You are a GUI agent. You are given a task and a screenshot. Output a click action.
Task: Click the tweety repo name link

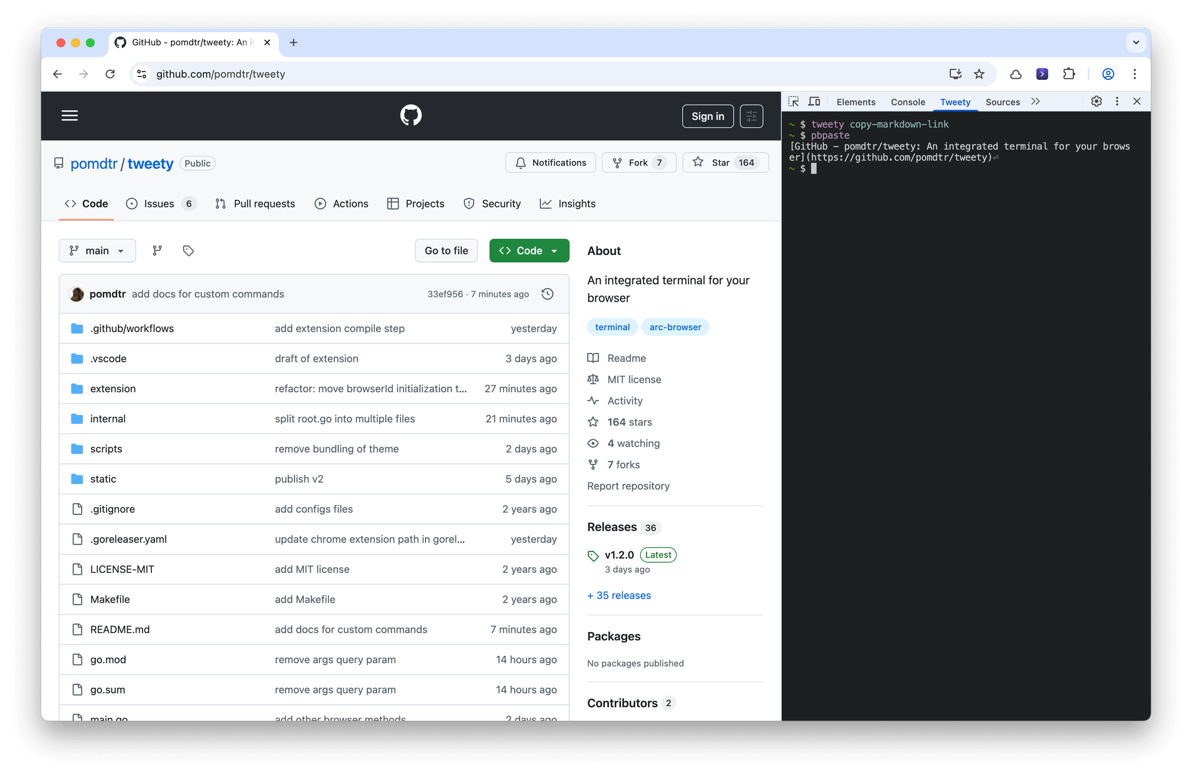tap(150, 164)
